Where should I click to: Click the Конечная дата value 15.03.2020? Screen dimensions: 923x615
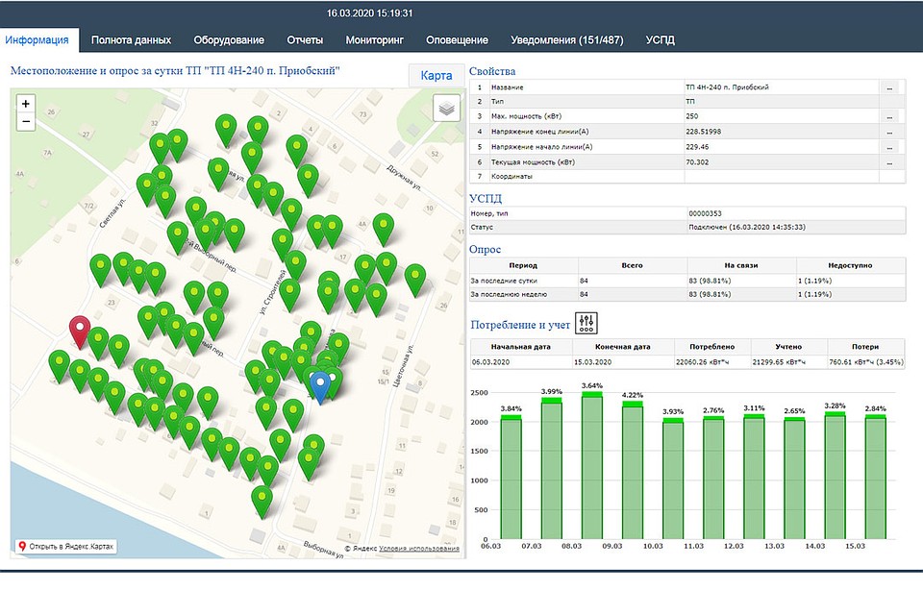click(x=593, y=362)
